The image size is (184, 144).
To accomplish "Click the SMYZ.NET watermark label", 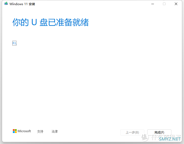I will coord(170,139).
